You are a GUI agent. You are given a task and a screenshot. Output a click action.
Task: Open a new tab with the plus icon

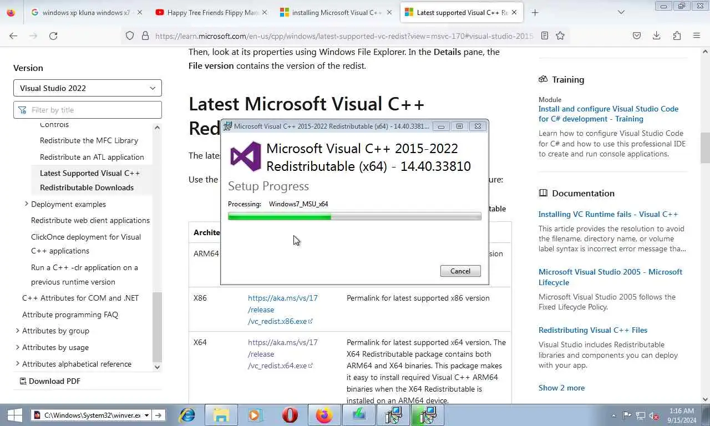coord(535,12)
